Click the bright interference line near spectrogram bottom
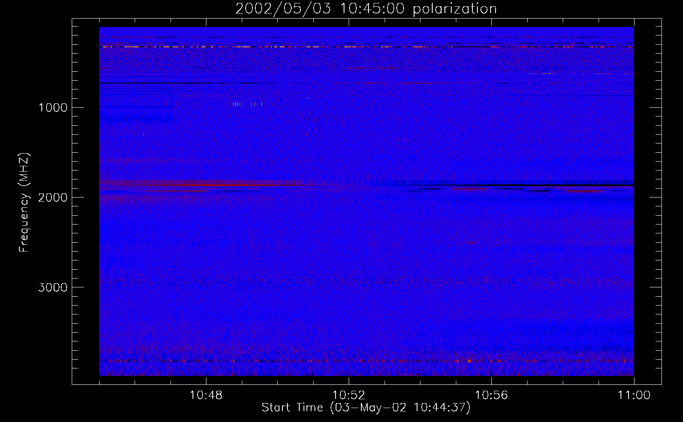 366,361
